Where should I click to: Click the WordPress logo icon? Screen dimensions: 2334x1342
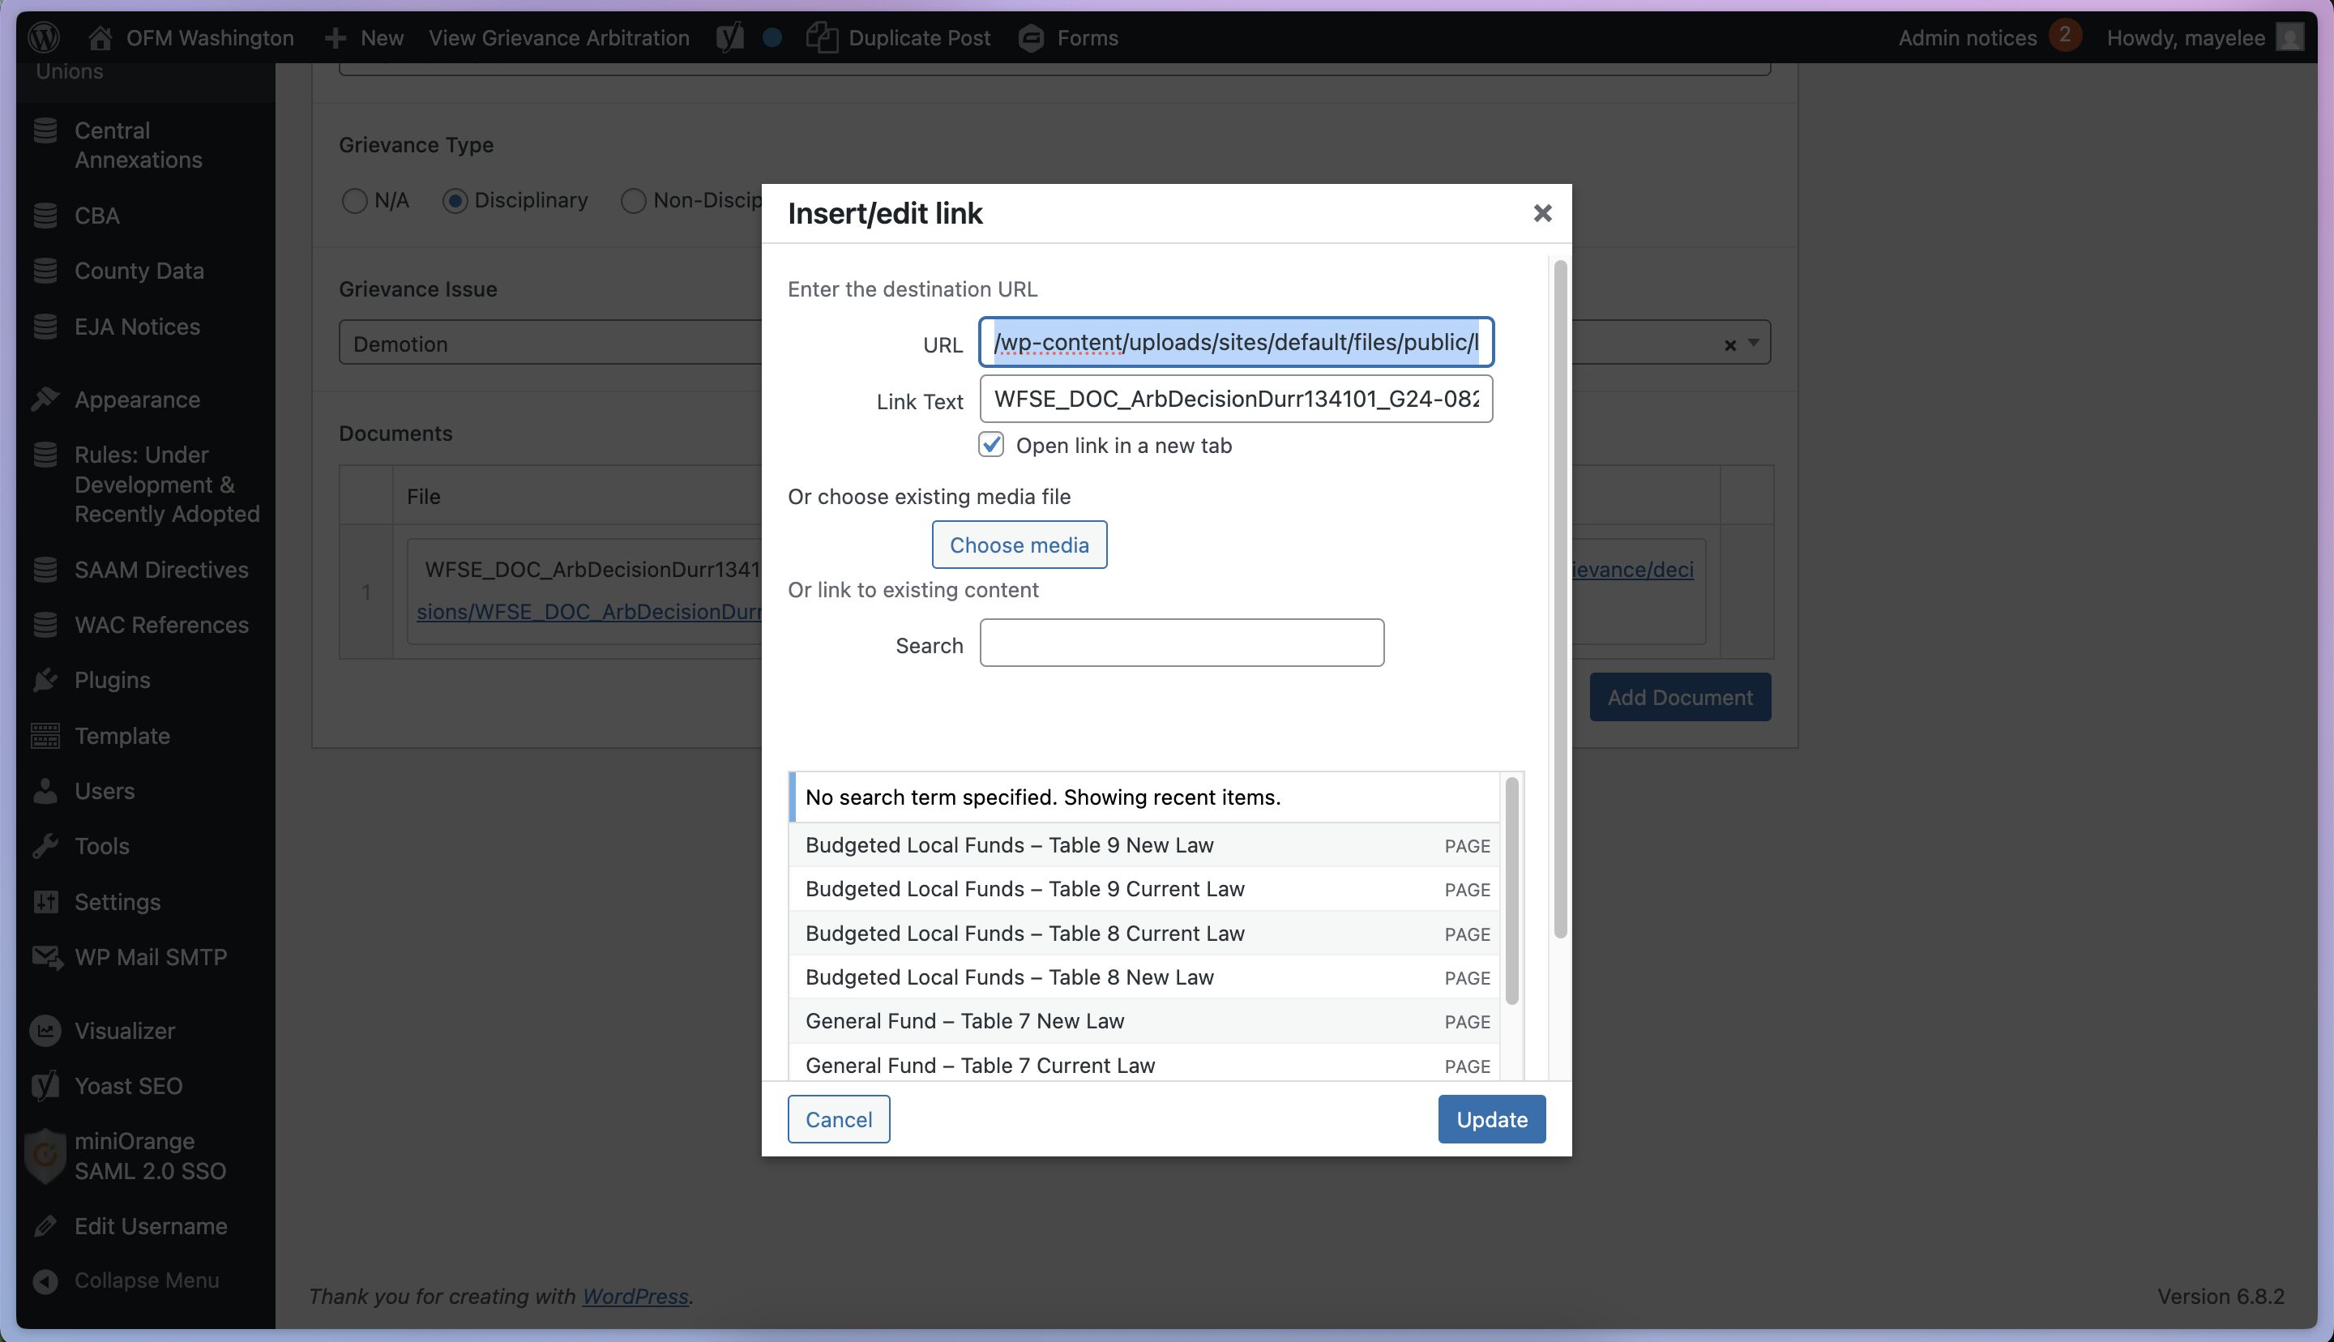43,38
